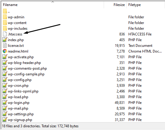Click the Text Document filetype cell
The height and width of the screenshot is (130, 165).
(x=140, y=46)
